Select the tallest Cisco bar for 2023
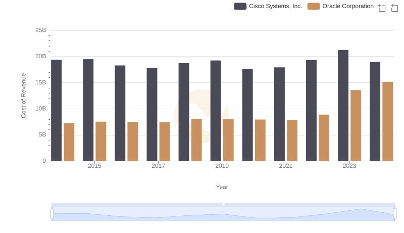The height and width of the screenshot is (233, 404). pyautogui.click(x=343, y=106)
